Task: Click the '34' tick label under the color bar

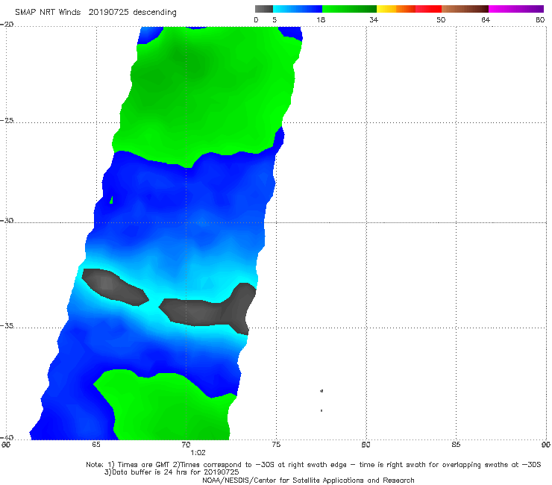Action: pos(374,19)
